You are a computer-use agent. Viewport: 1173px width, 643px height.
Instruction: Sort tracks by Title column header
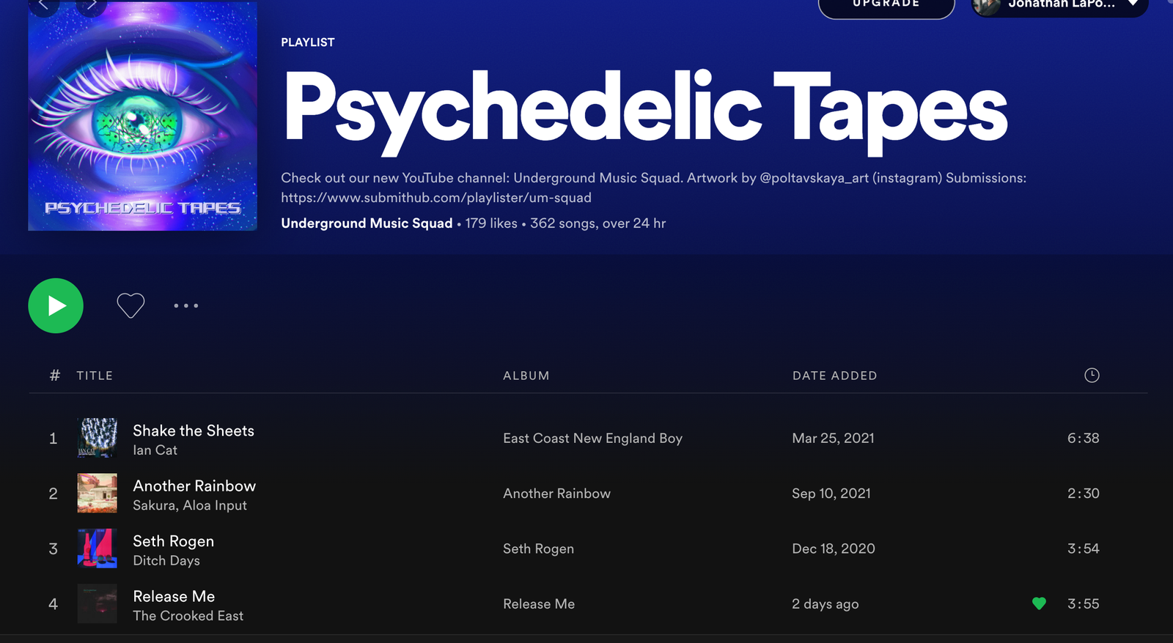click(95, 376)
